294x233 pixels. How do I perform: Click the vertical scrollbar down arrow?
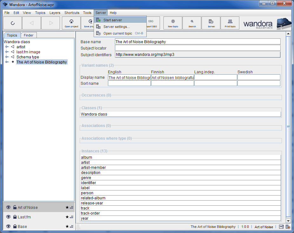[288, 221]
